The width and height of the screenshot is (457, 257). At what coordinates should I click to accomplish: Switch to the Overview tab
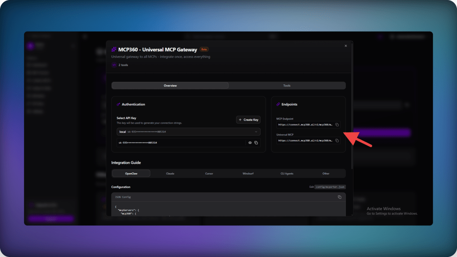point(170,86)
